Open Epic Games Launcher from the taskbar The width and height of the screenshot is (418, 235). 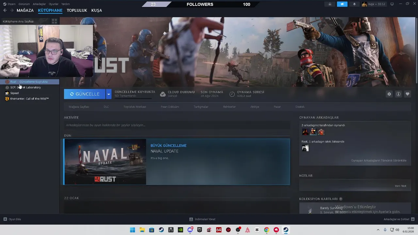200,230
